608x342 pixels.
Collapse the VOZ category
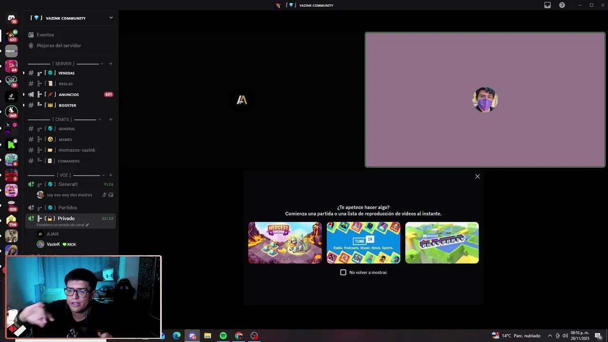click(102, 175)
